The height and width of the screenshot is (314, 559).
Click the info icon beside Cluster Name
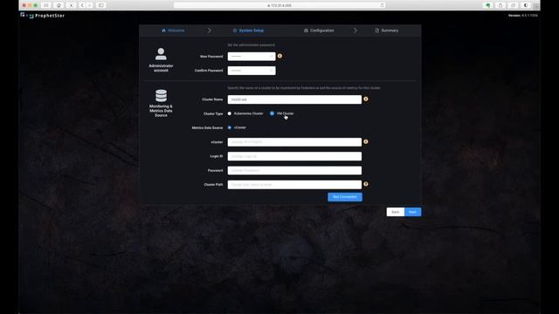point(366,99)
